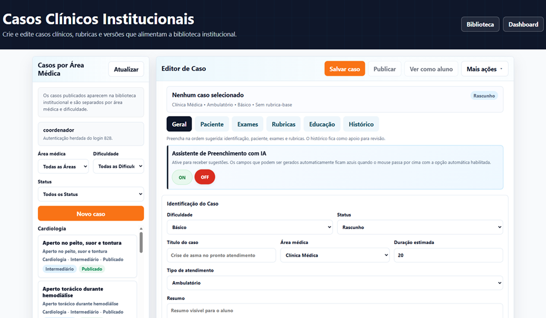This screenshot has width=546, height=318.
Task: Expand the Todos os Status dropdown
Action: coord(91,194)
